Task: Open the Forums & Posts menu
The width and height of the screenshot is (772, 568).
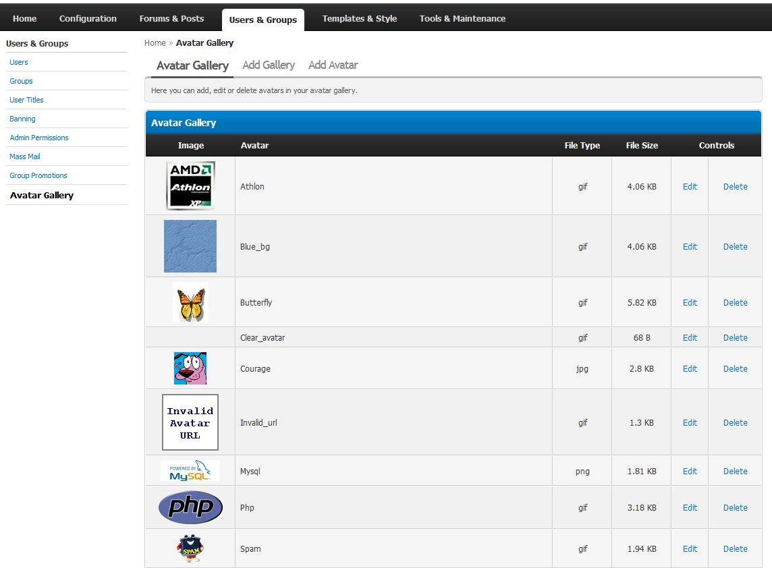Action: [x=171, y=19]
